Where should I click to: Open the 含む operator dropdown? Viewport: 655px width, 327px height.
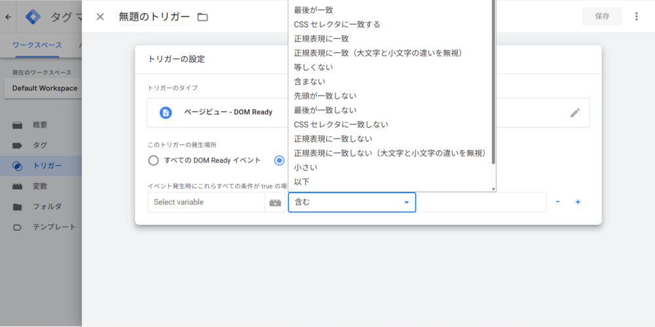(352, 203)
